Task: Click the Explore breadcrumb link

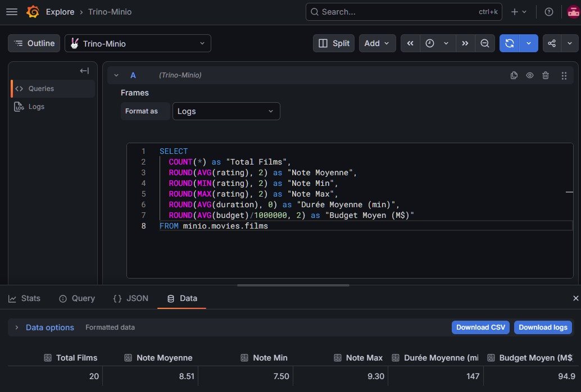Action: tap(60, 12)
